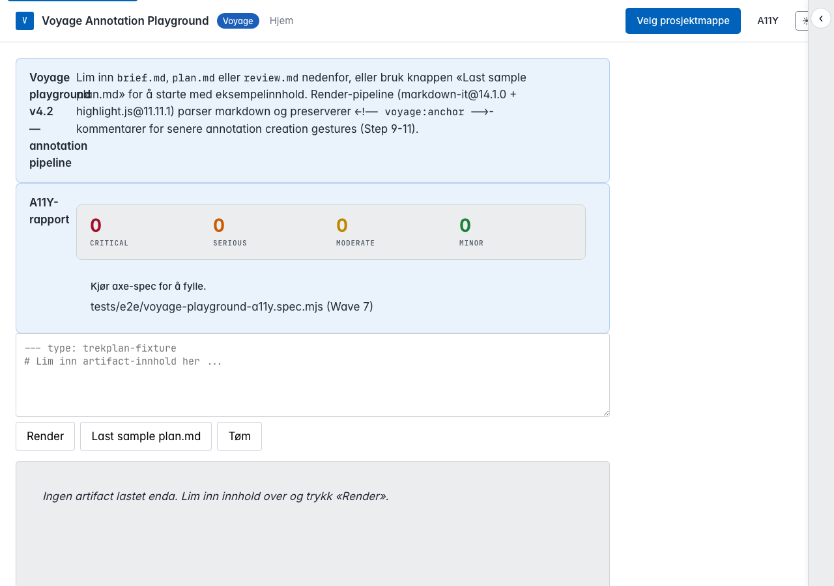The image size is (834, 586).
Task: Click the Voyage badge pill
Action: 238,21
